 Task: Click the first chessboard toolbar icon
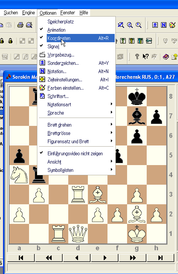22,41
